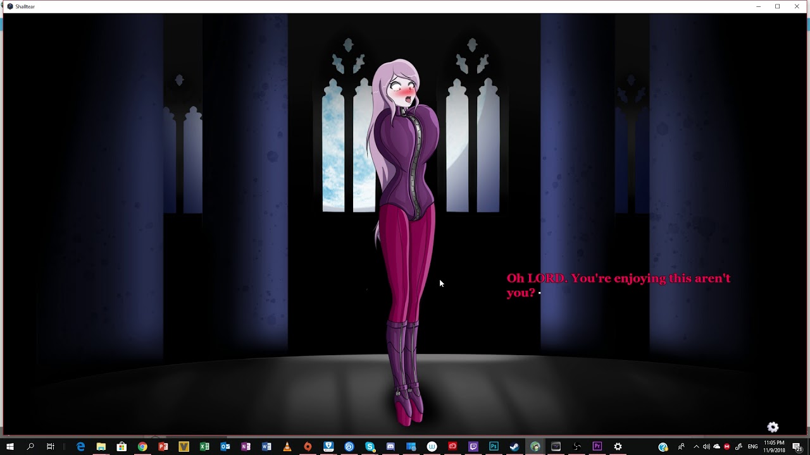Open Outlook from the taskbar
Image resolution: width=810 pixels, height=455 pixels.
pyautogui.click(x=225, y=447)
